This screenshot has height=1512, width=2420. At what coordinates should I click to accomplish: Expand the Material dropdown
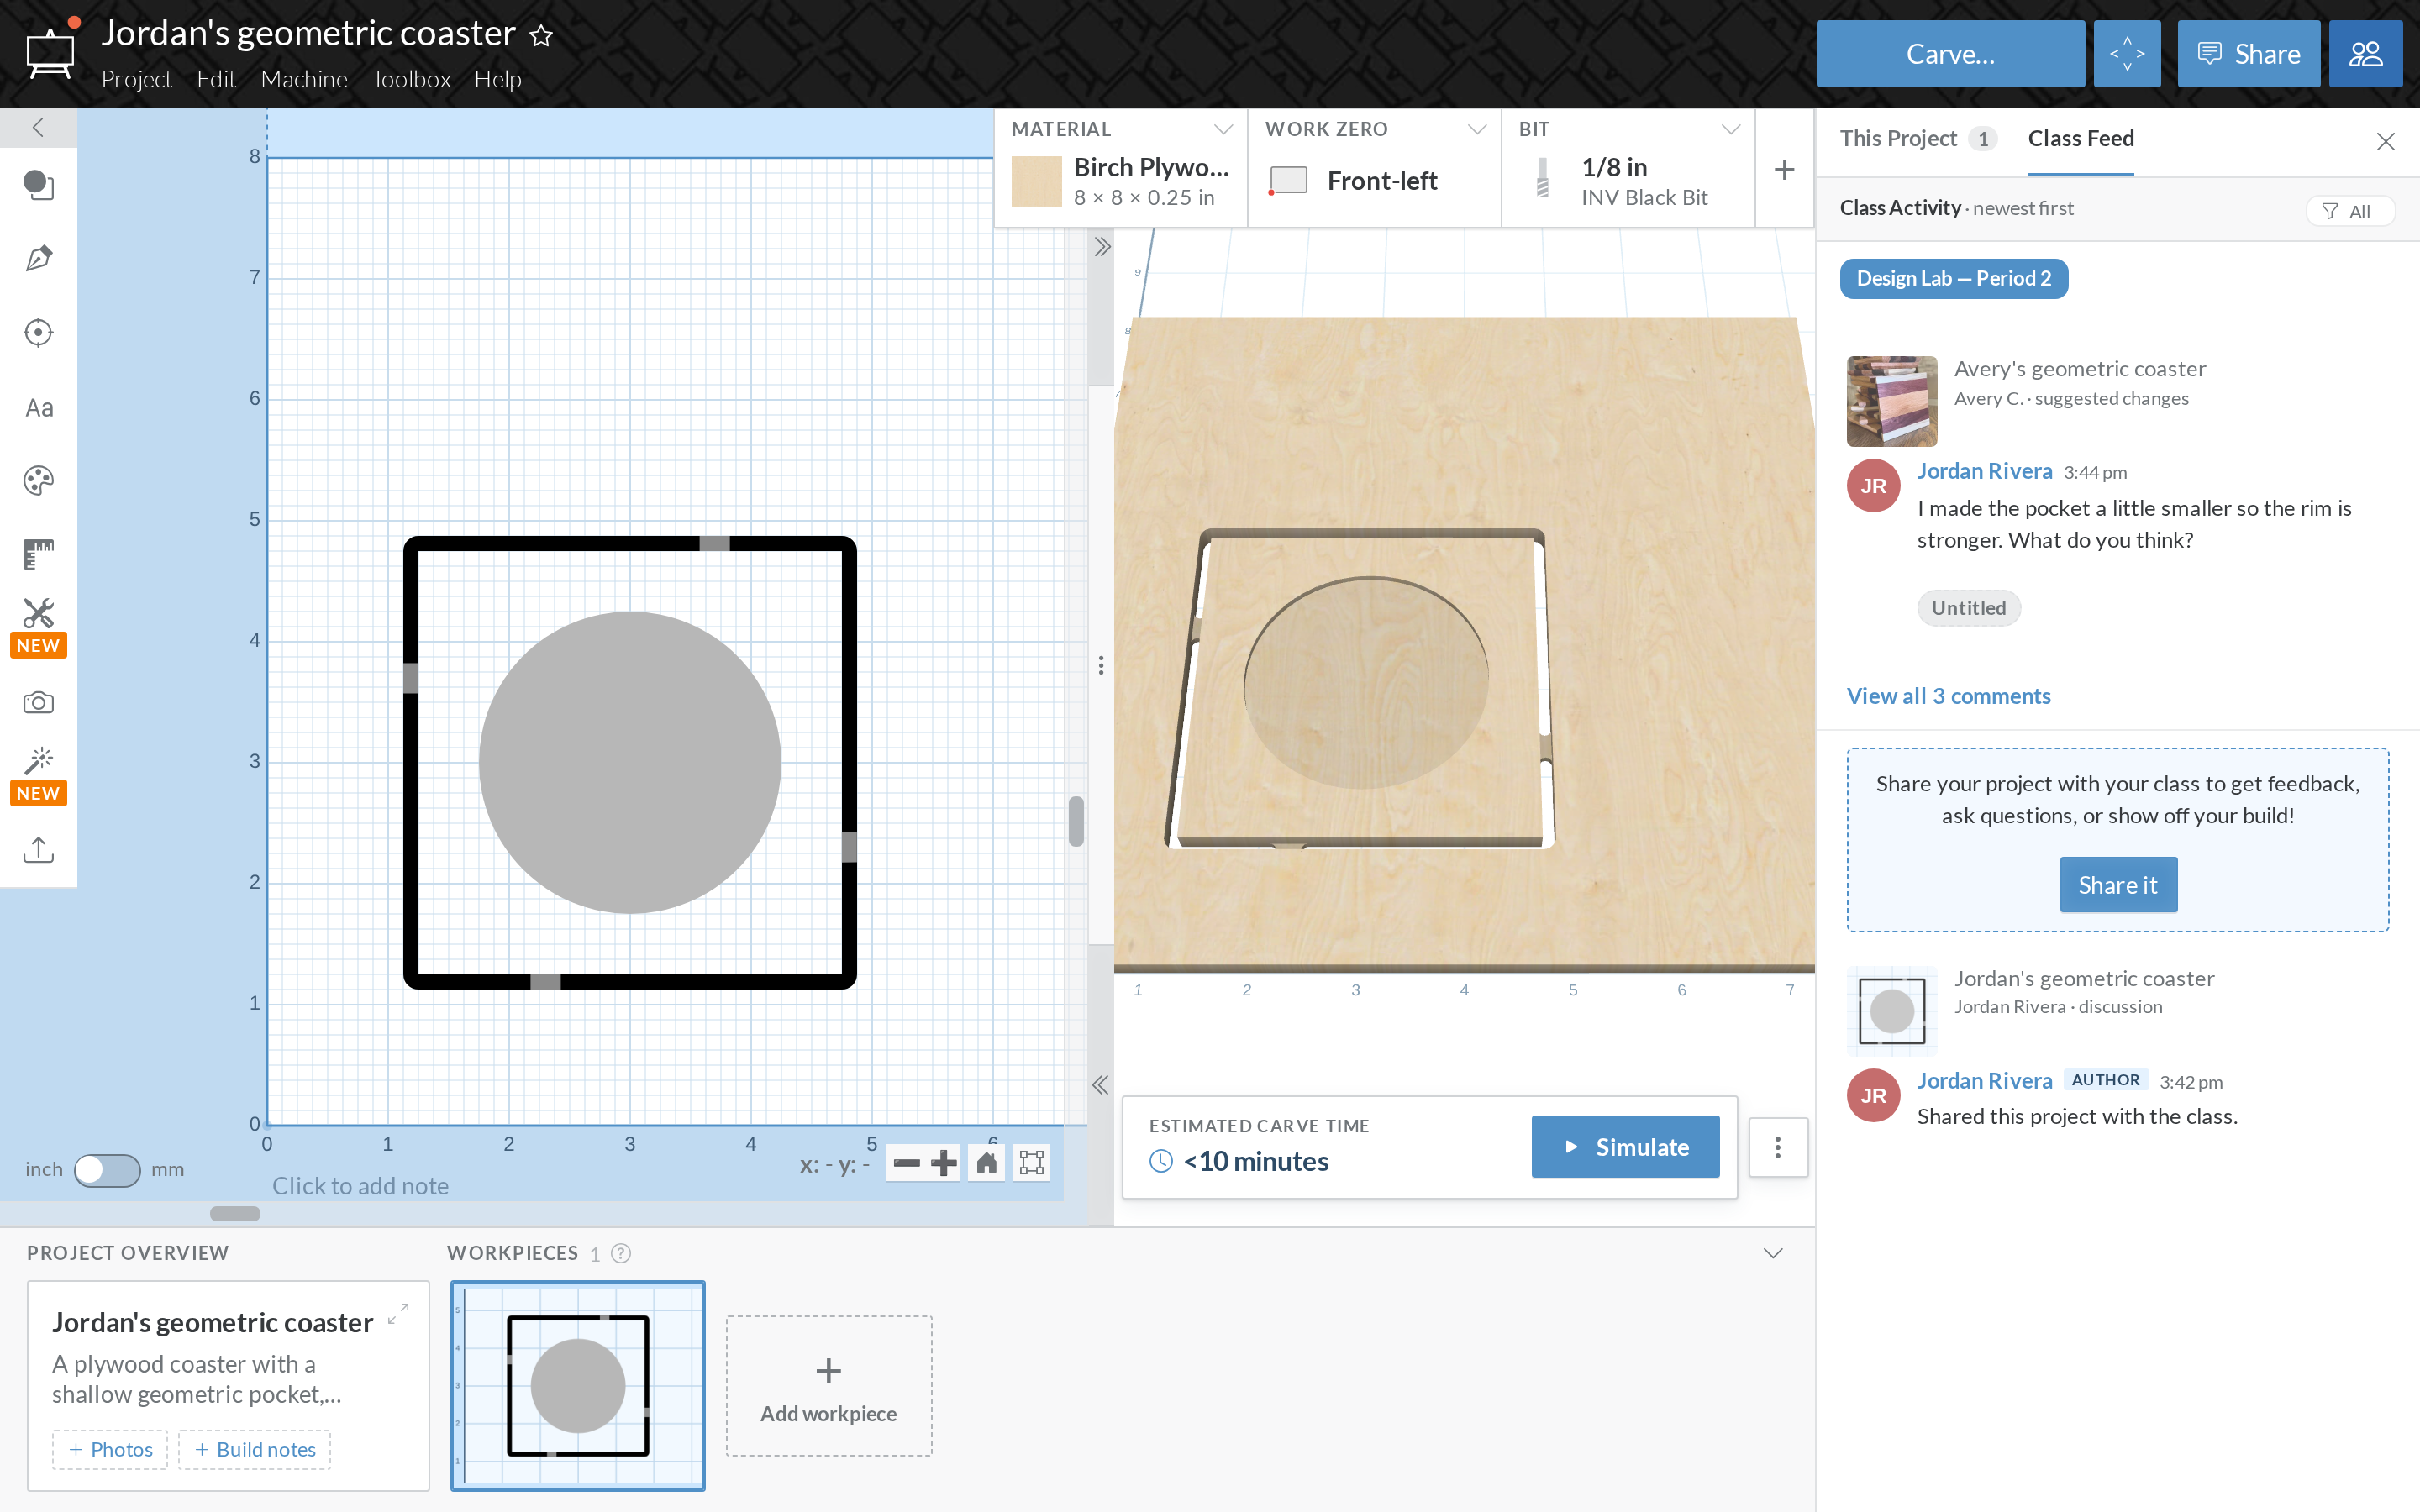[x=1223, y=129]
